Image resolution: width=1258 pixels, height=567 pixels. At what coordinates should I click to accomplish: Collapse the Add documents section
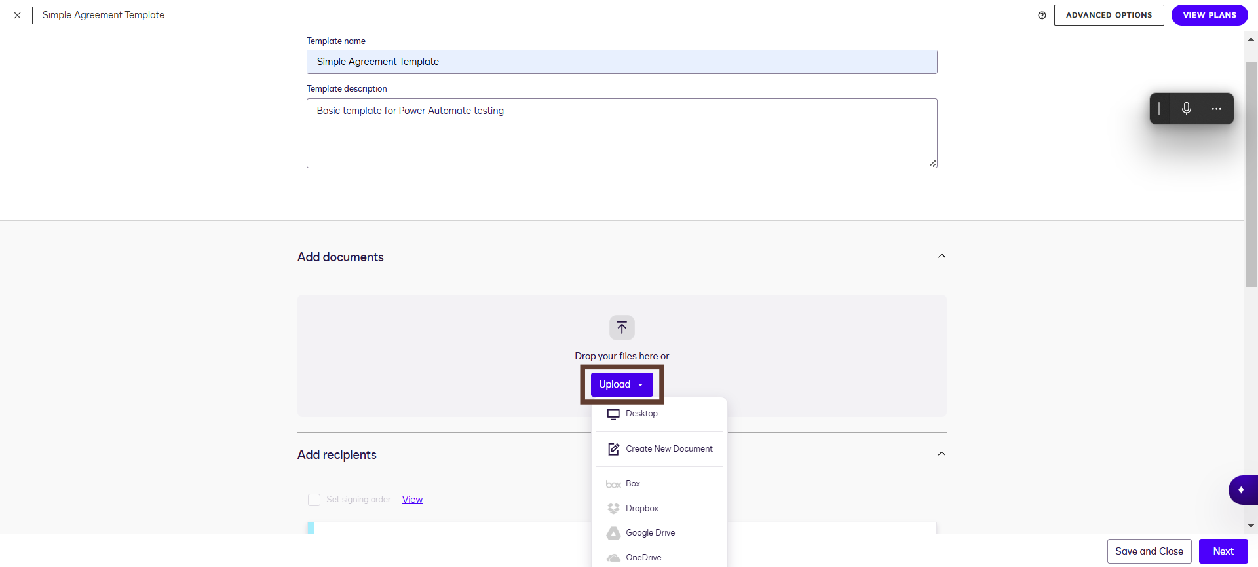(942, 256)
